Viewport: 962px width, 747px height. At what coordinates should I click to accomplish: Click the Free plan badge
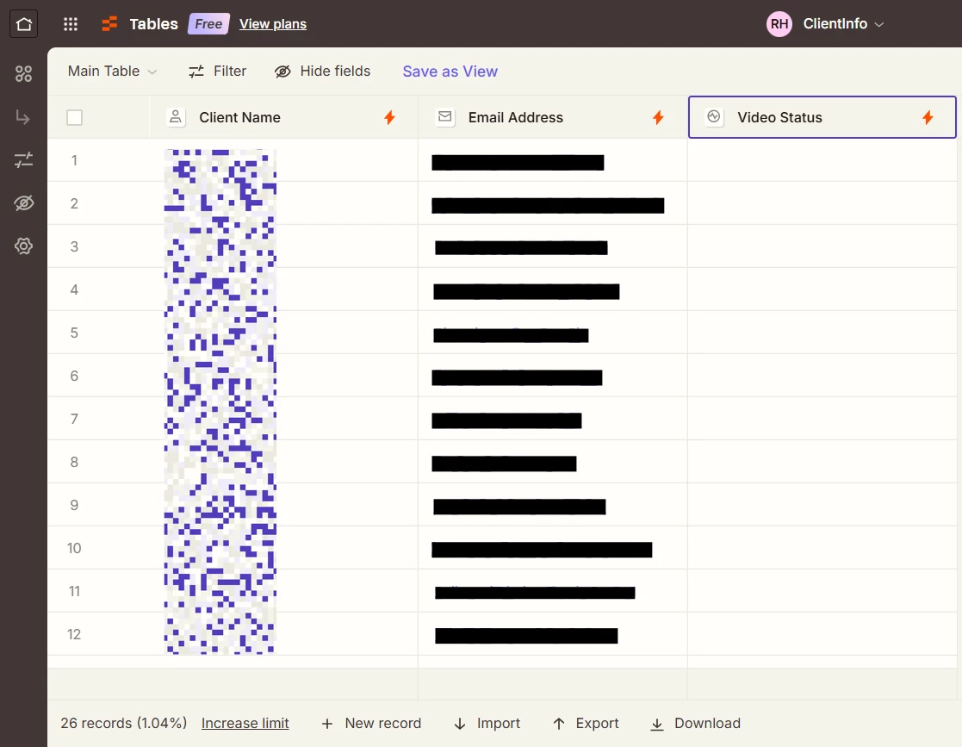pyautogui.click(x=208, y=24)
